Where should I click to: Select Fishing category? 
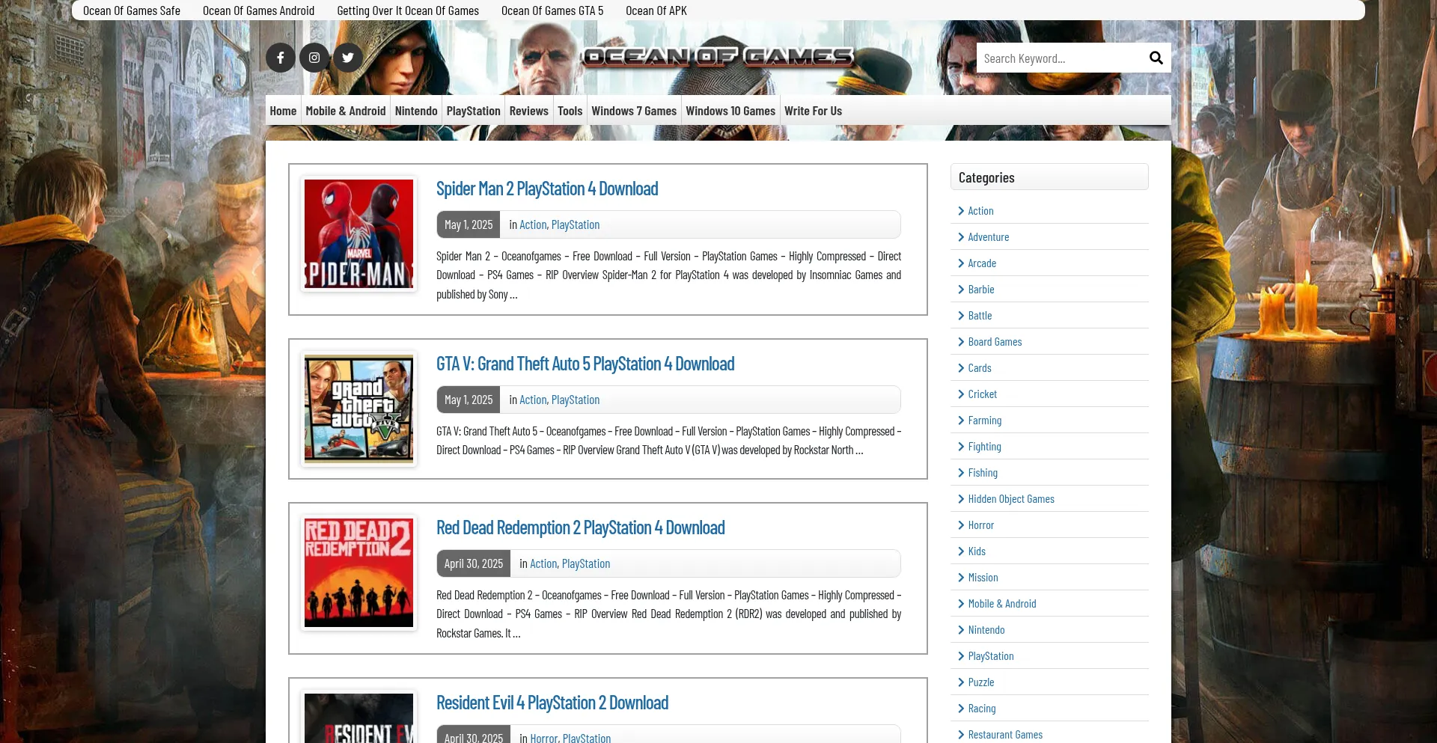tap(983, 473)
